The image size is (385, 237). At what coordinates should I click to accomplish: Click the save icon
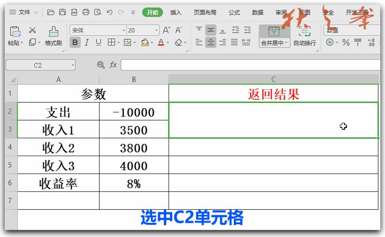click(62, 12)
